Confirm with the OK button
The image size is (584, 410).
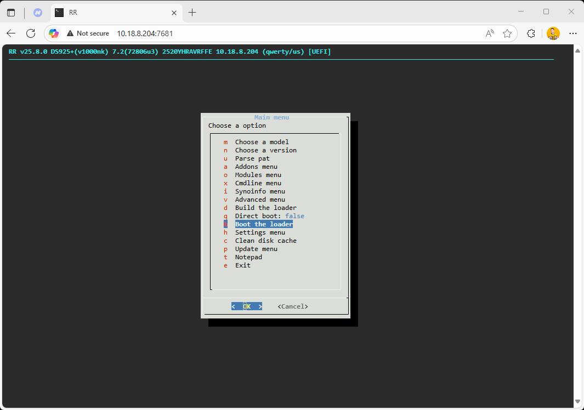point(247,306)
